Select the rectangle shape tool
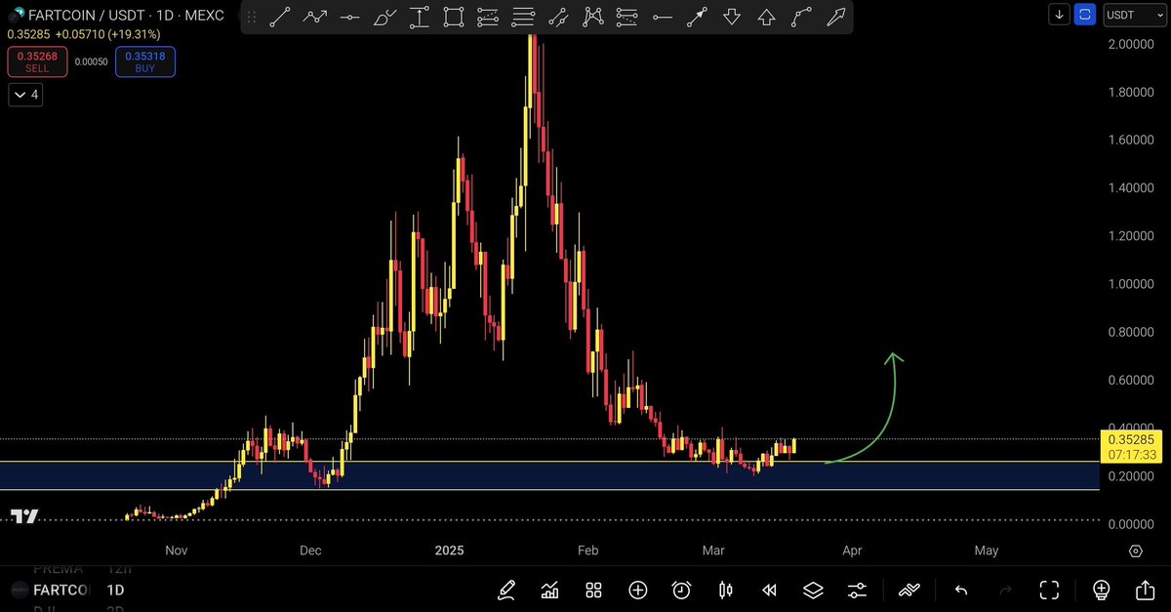This screenshot has width=1171, height=612. 454,17
